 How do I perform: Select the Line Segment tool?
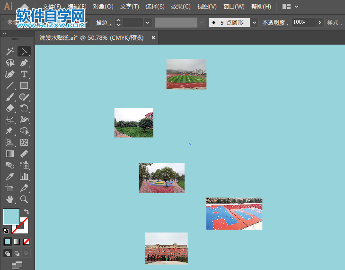(10, 85)
